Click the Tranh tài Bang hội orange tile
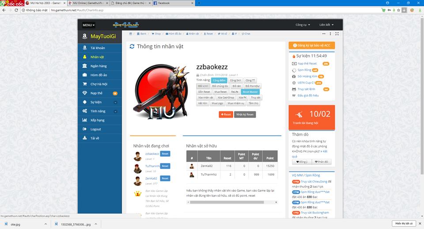 click(x=311, y=118)
